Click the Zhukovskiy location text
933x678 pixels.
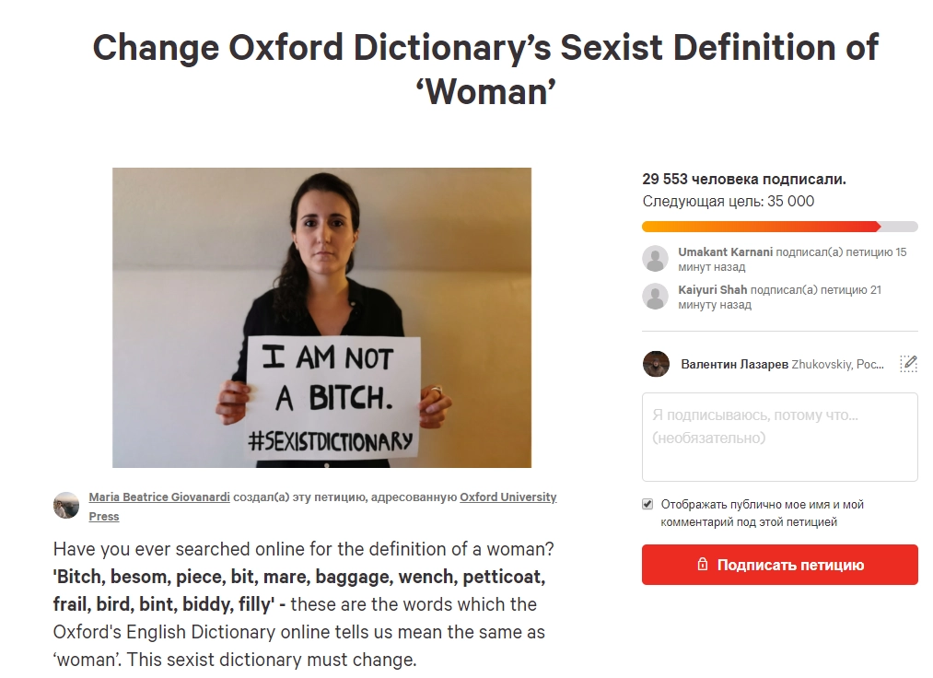(837, 364)
